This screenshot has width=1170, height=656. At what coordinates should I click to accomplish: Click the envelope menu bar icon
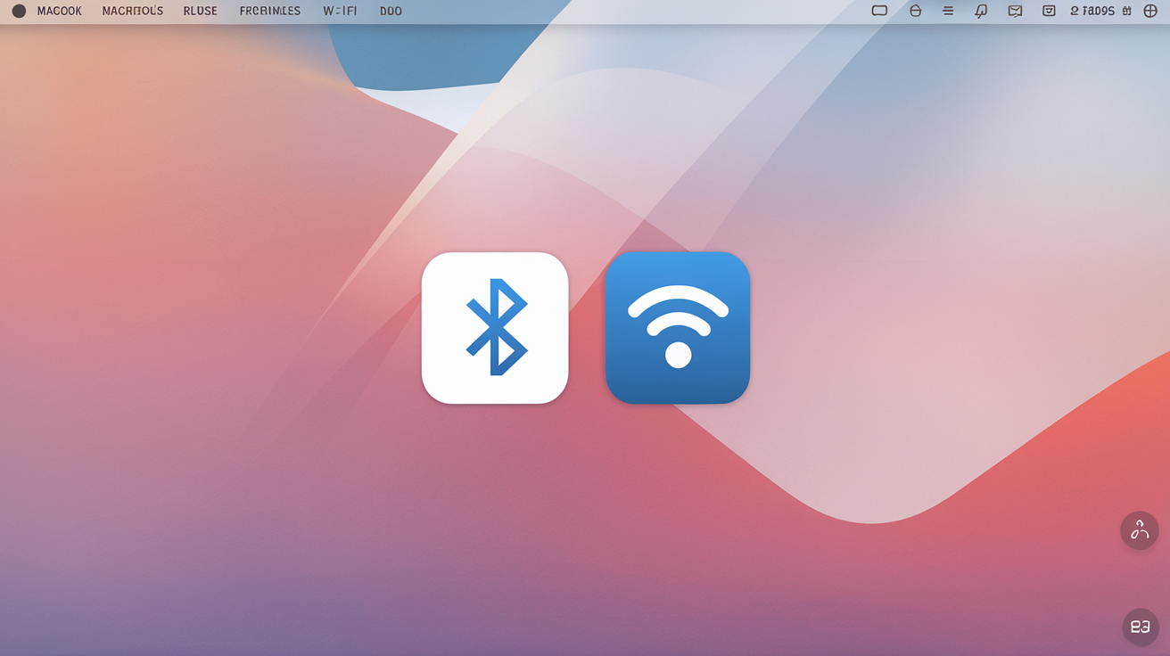click(1015, 11)
